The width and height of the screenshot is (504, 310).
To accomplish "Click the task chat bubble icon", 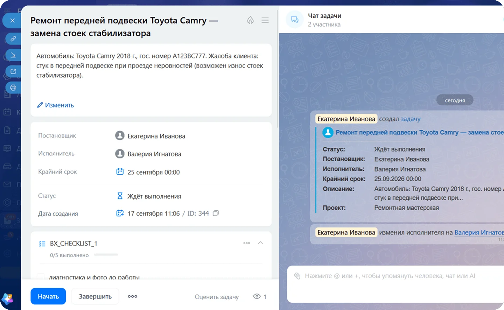I will point(295,20).
